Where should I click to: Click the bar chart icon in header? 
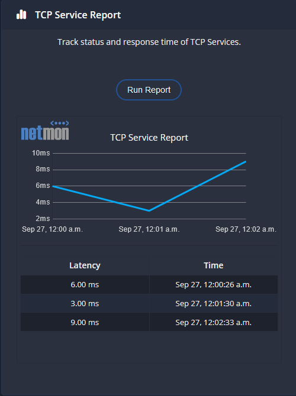(x=21, y=15)
